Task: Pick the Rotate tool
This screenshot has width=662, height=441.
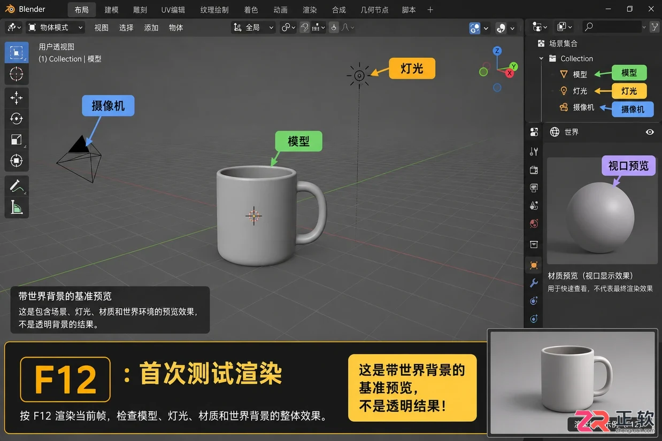Action: click(x=17, y=119)
